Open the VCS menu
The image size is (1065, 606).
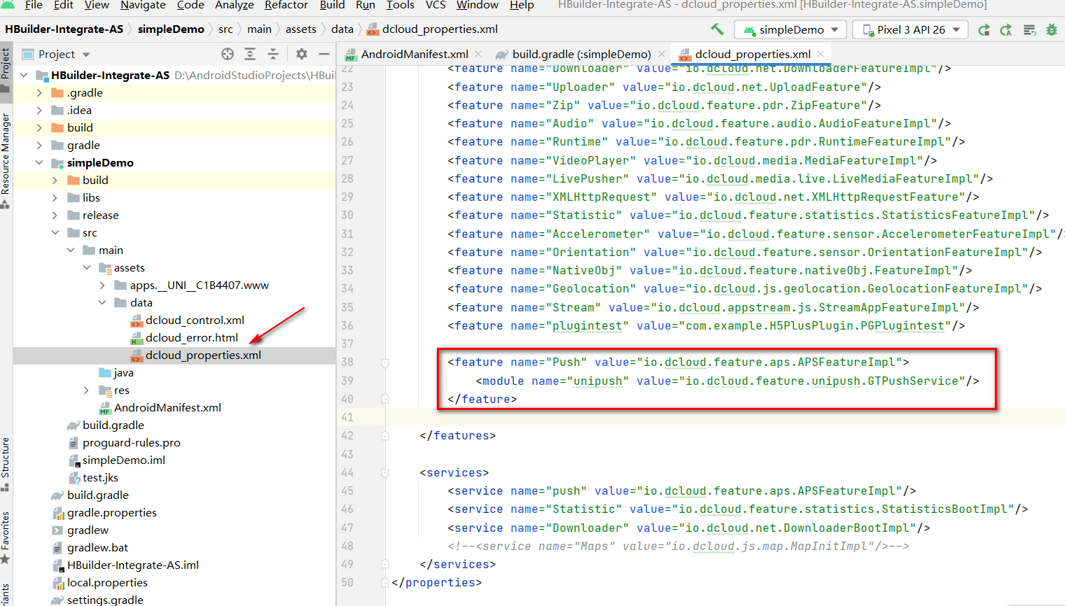(x=436, y=5)
